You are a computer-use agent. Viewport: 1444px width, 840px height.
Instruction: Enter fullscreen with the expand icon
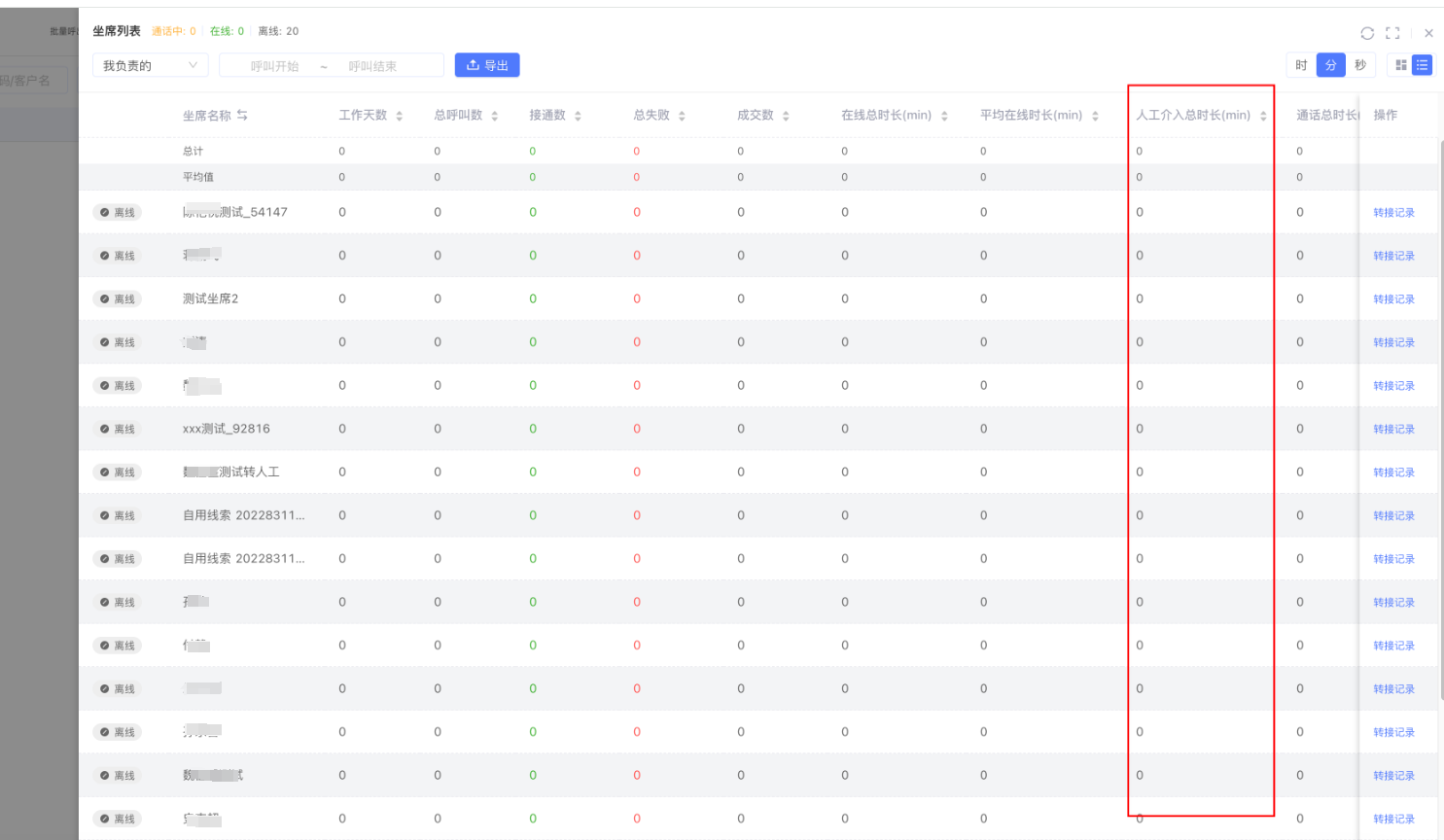pos(1392,33)
